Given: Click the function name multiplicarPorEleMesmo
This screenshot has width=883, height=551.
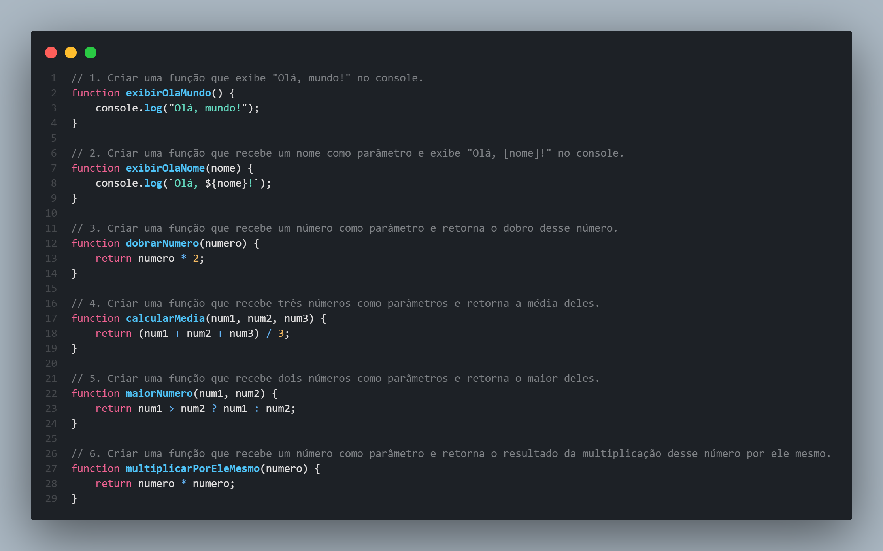Looking at the screenshot, I should 193,468.
